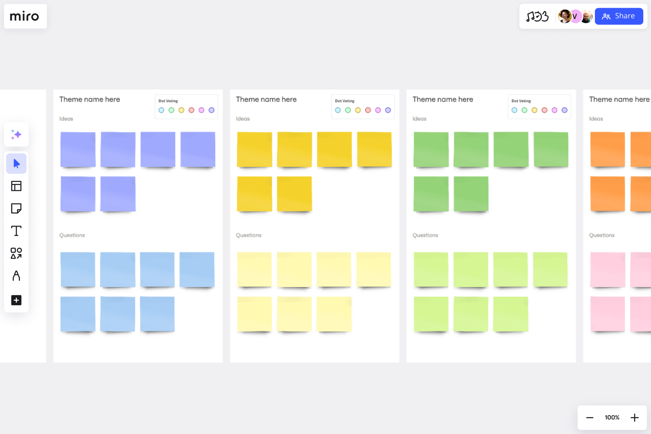Click the plus more apps icon
The image size is (651, 434).
point(16,300)
